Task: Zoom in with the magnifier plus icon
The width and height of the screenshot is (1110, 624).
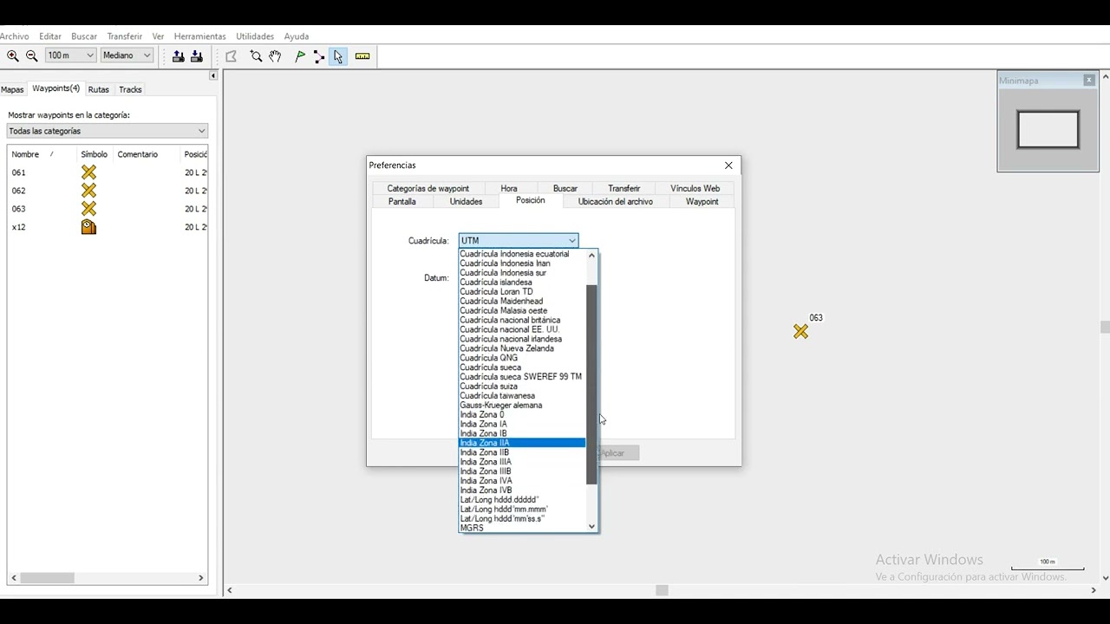Action: click(x=13, y=55)
